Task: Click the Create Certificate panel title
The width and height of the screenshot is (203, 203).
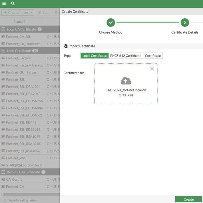Action: 75,12
